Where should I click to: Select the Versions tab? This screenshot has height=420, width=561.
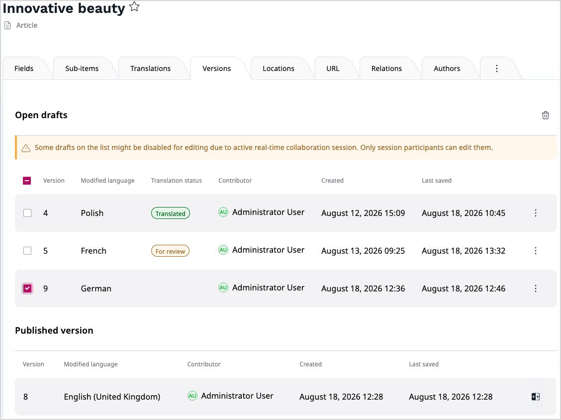[217, 69]
